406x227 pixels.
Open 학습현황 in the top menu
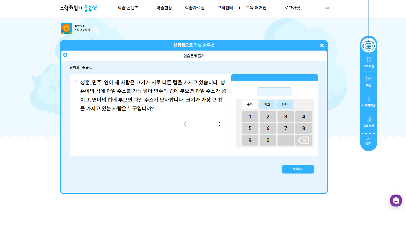pos(164,8)
